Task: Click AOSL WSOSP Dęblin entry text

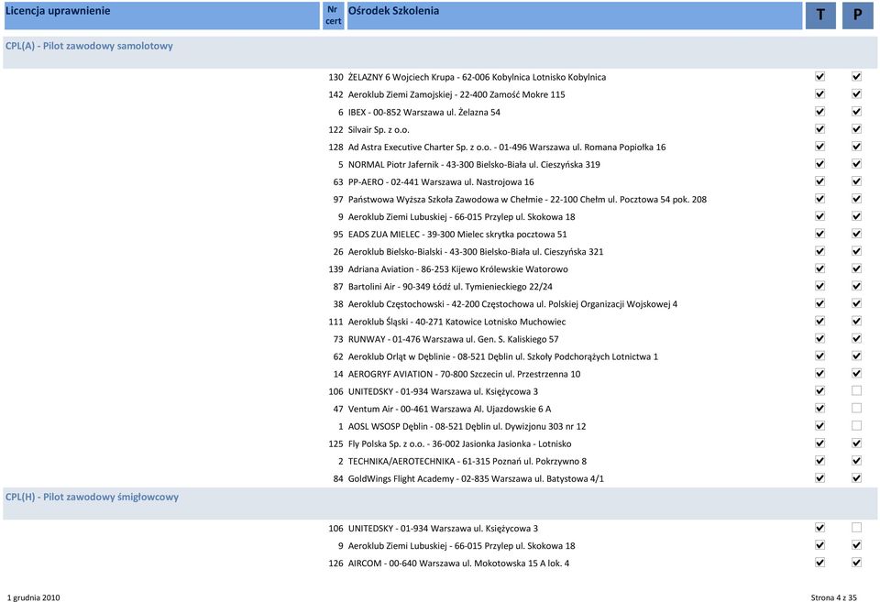Action: point(467,426)
